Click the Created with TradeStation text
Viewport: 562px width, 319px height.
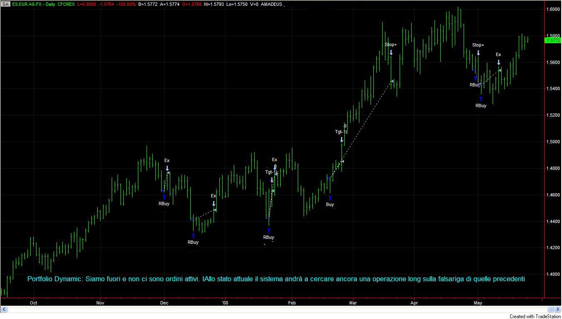coord(535,316)
